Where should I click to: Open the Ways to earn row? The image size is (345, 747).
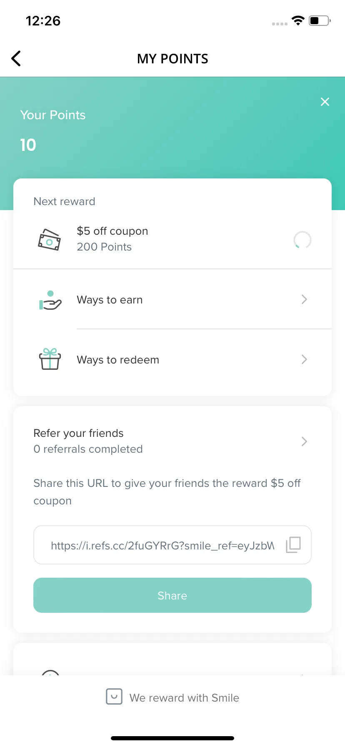[x=172, y=299]
